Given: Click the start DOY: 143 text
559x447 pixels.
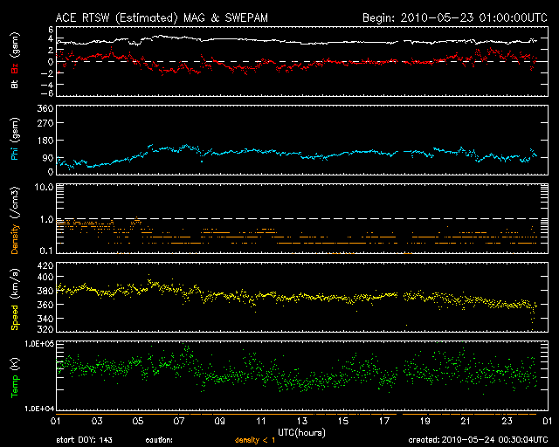Looking at the screenshot, I should (x=85, y=441).
